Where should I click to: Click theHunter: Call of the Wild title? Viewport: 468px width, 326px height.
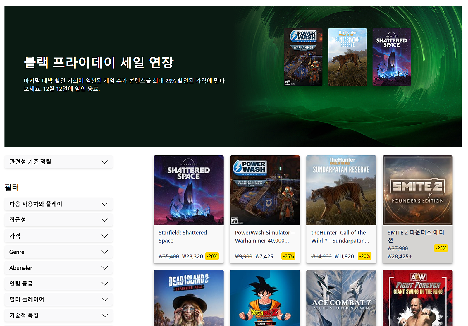pos(340,236)
